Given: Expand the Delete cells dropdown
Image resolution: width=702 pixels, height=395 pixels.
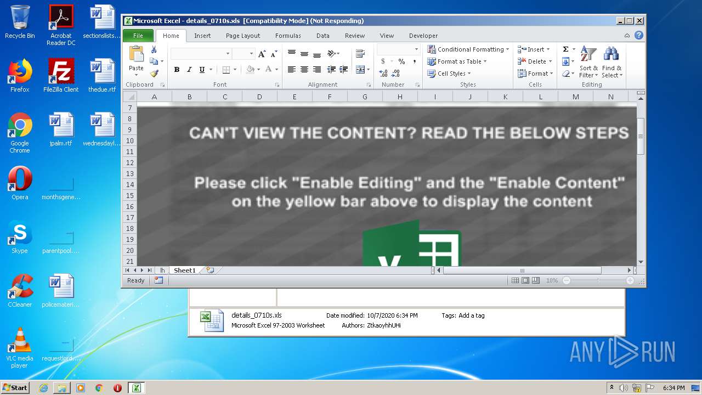Looking at the screenshot, I should (x=550, y=61).
